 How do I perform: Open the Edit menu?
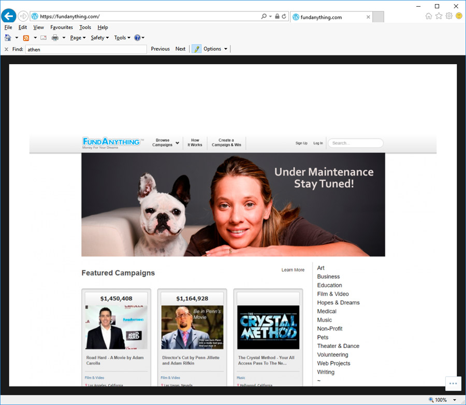(x=23, y=27)
